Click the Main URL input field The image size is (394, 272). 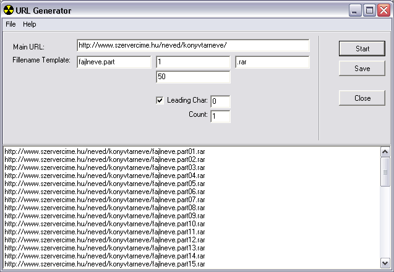coord(193,46)
